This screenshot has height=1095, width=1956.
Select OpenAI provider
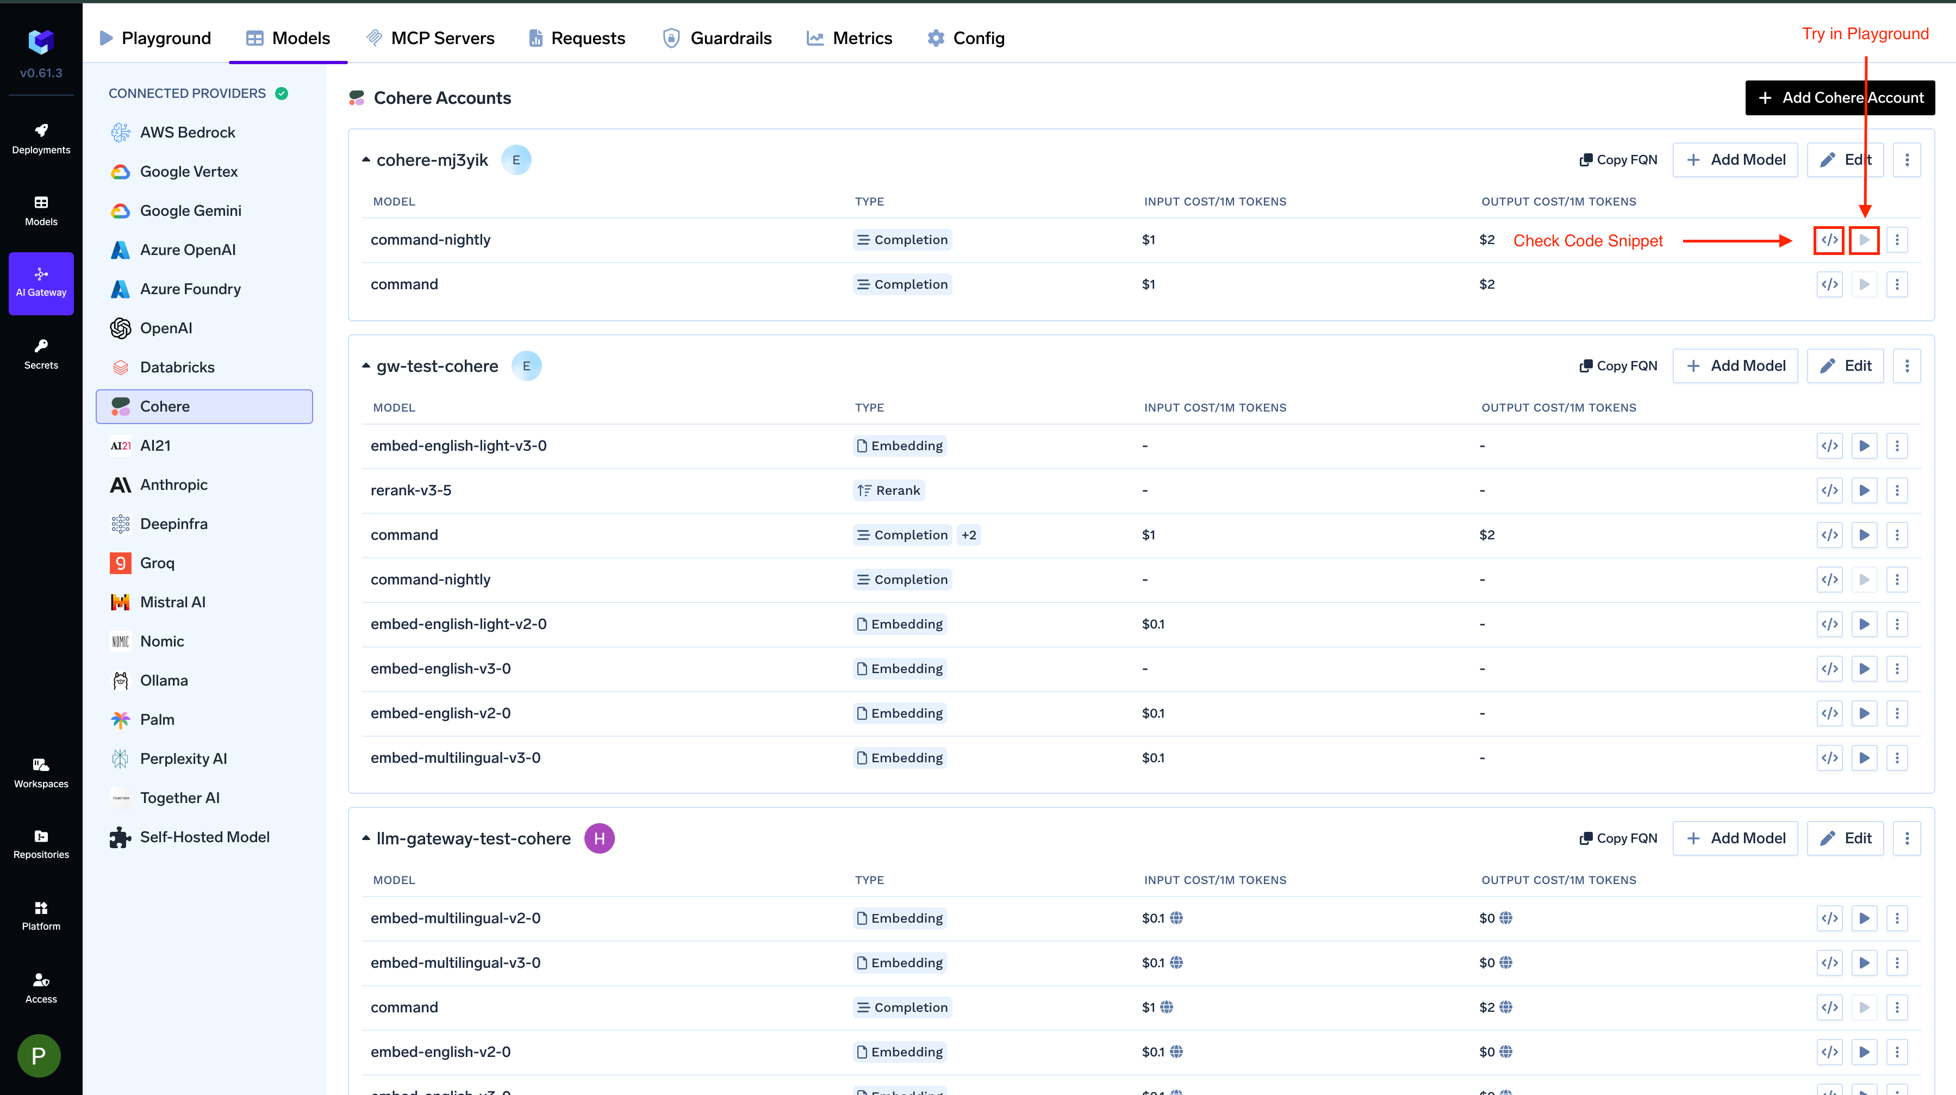203,328
